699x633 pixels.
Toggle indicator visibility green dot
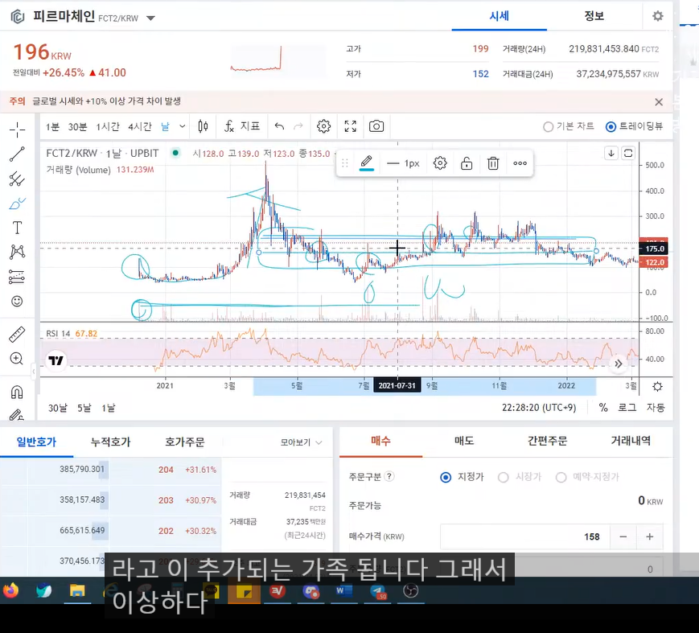pyautogui.click(x=175, y=153)
